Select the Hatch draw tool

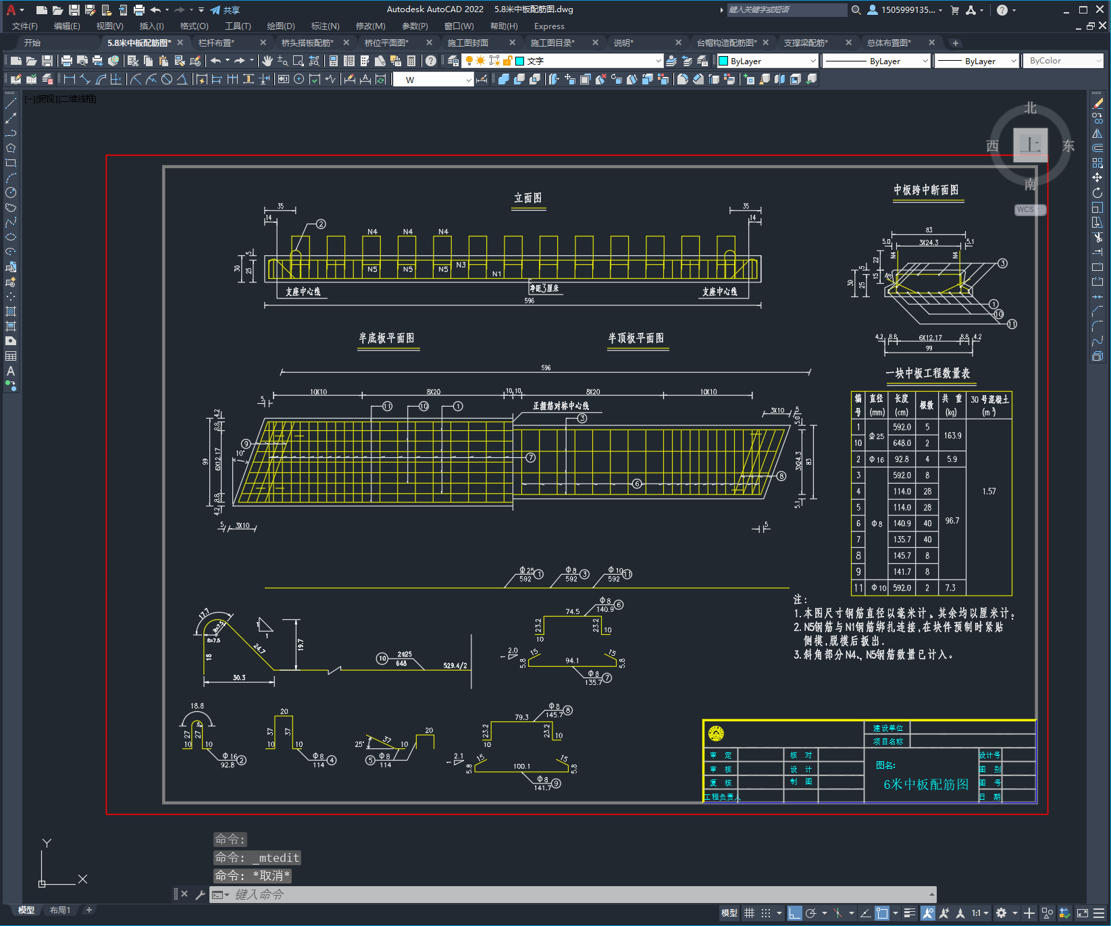point(11,311)
